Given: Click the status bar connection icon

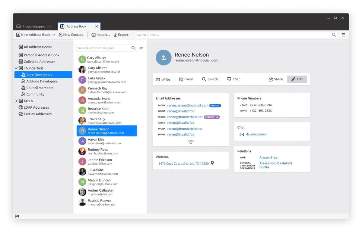Looking at the screenshot, I should 17,216.
